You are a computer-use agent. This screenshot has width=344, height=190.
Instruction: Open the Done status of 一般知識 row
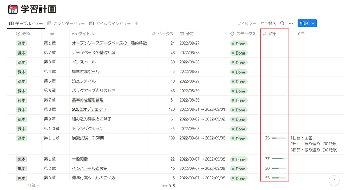pos(239,159)
